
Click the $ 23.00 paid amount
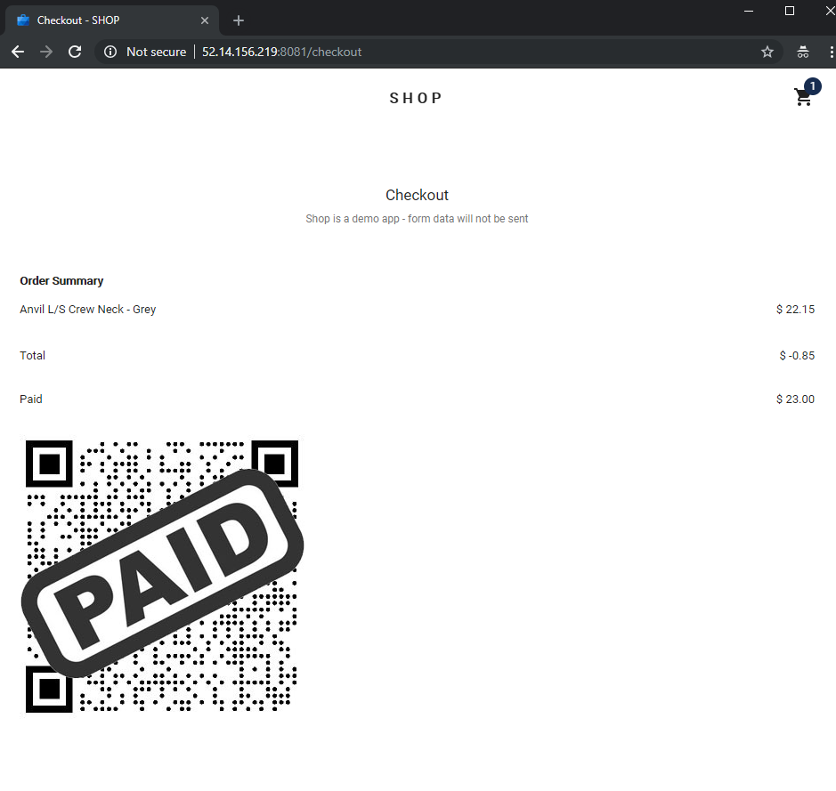pos(795,399)
